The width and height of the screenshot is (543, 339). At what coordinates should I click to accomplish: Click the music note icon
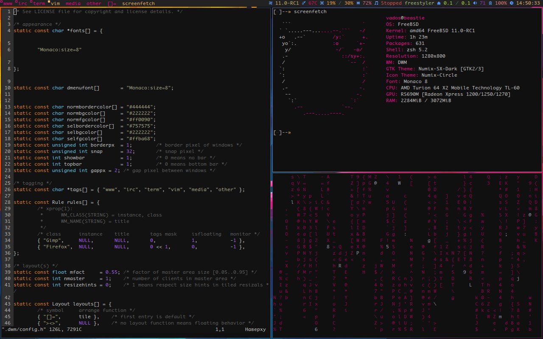376,3
